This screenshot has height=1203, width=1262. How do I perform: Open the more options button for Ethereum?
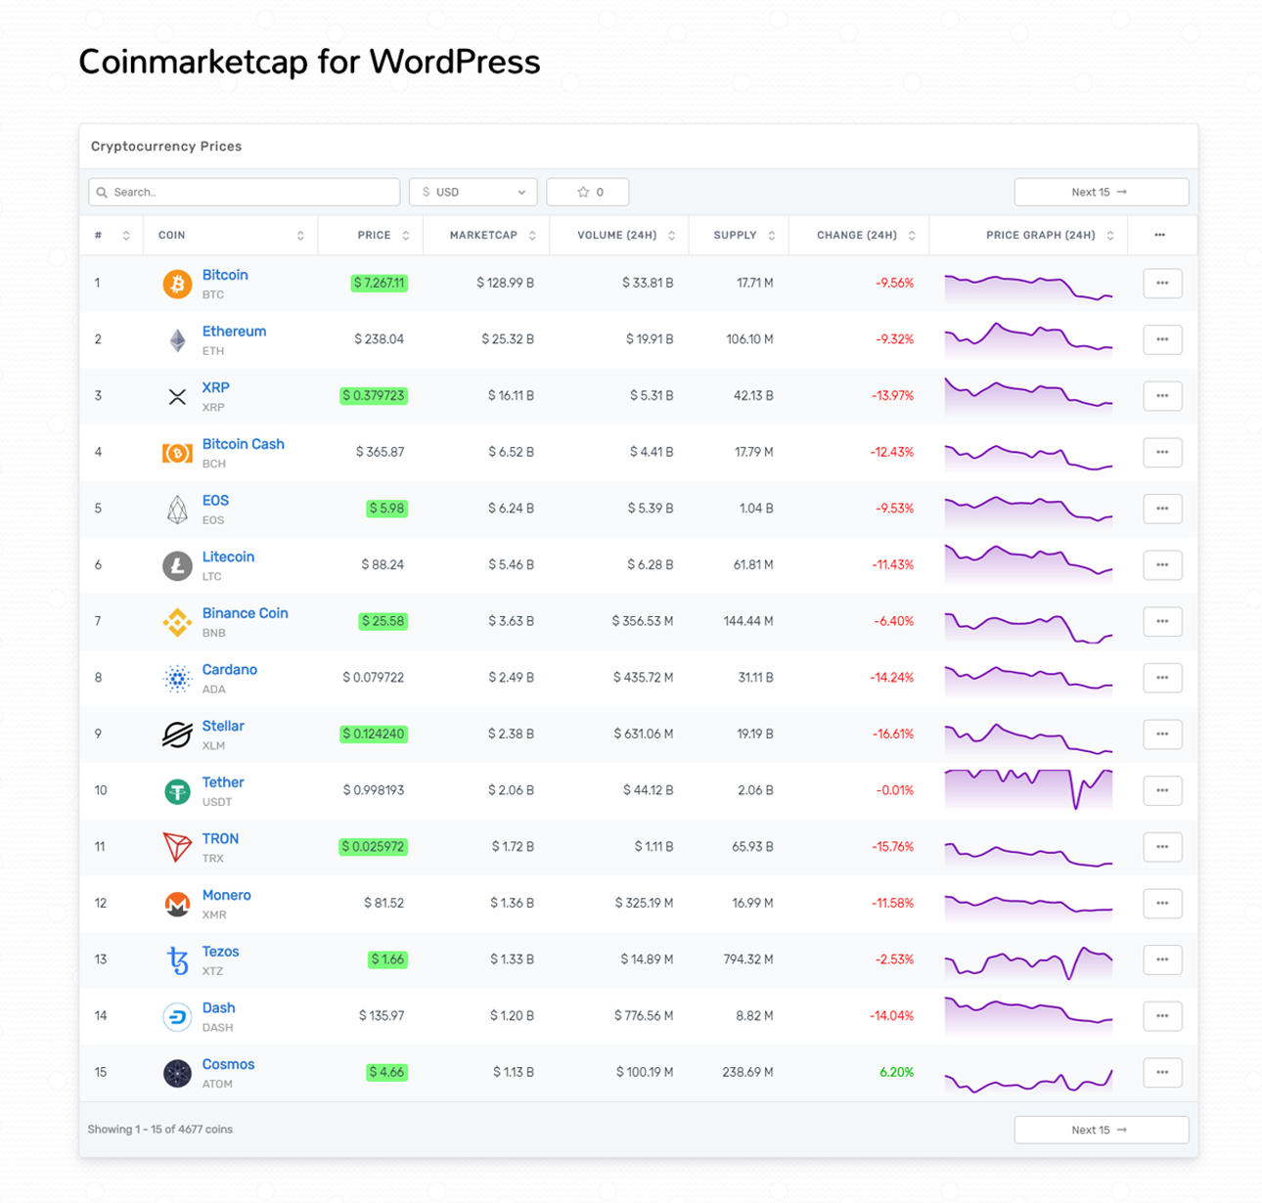tap(1162, 339)
